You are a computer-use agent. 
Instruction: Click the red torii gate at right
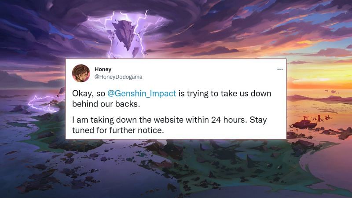point(306,118)
